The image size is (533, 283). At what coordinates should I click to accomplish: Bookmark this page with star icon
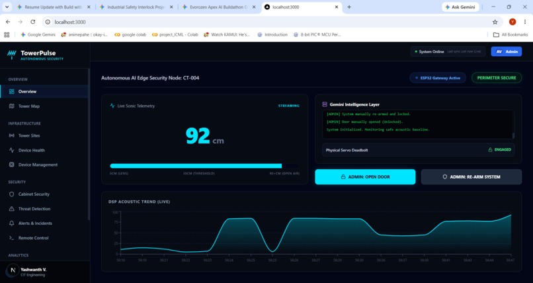(x=495, y=22)
